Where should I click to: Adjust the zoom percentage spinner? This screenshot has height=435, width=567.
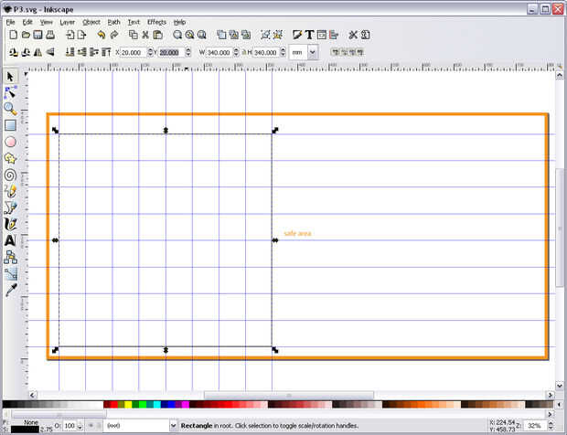click(551, 426)
